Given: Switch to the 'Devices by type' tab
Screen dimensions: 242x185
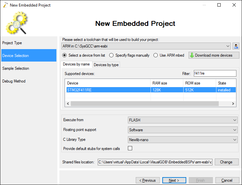Looking at the screenshot, I should tap(106, 65).
